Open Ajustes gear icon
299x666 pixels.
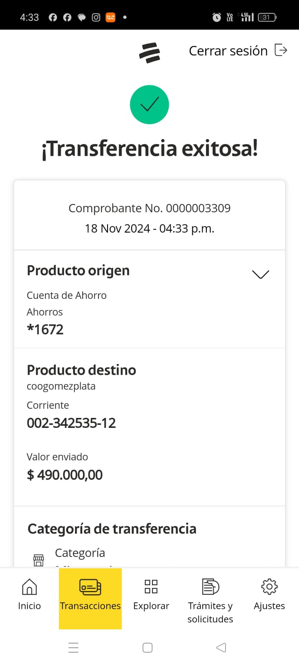269,586
